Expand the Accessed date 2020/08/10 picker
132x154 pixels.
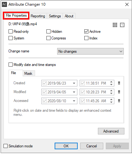coord(74,101)
